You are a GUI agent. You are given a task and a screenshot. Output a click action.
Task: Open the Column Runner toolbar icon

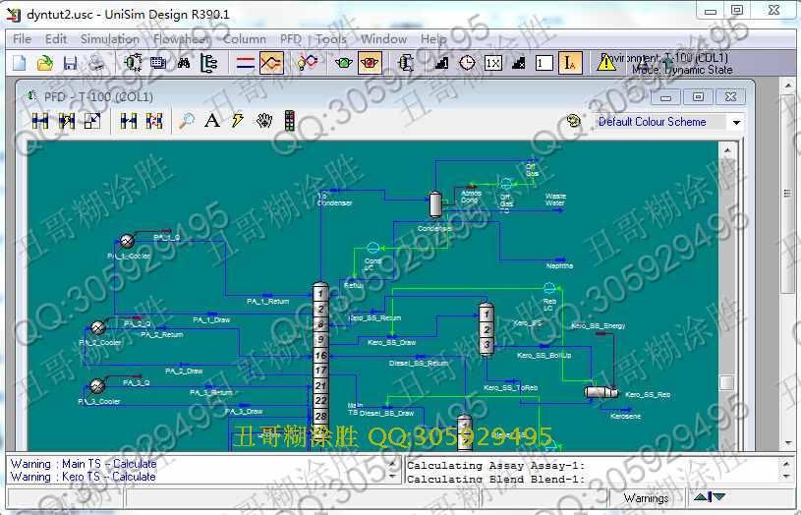pos(406,63)
